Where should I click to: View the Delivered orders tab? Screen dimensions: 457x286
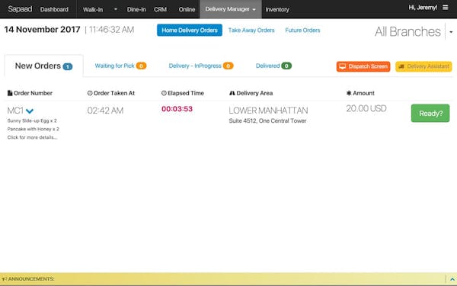point(273,66)
